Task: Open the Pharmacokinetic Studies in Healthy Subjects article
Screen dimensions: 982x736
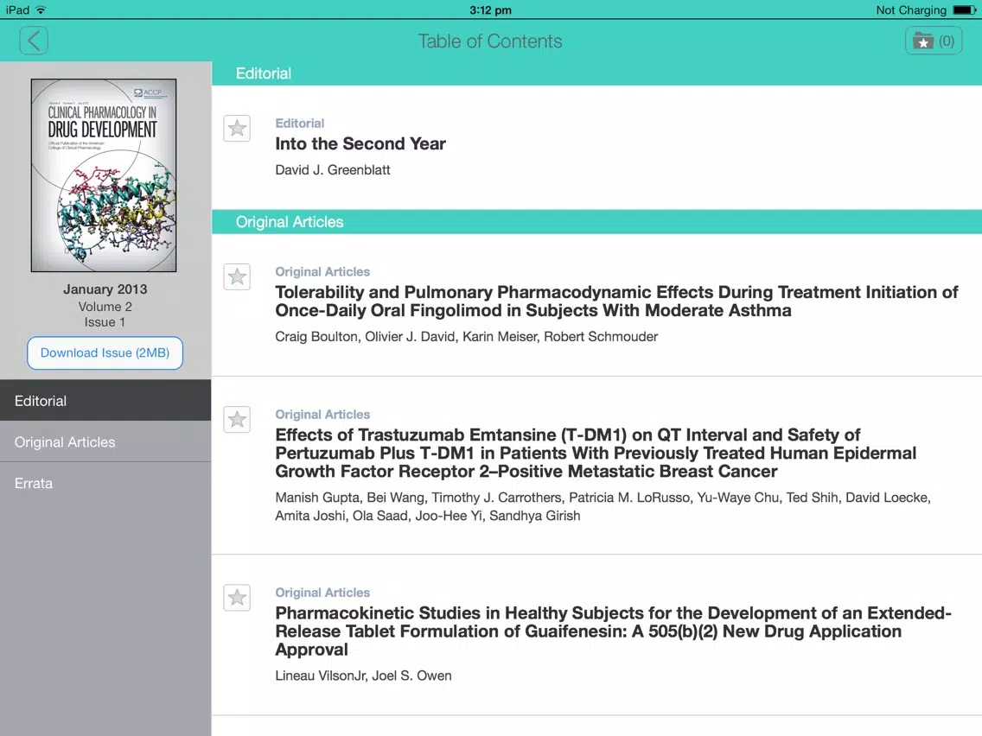Action: (613, 631)
